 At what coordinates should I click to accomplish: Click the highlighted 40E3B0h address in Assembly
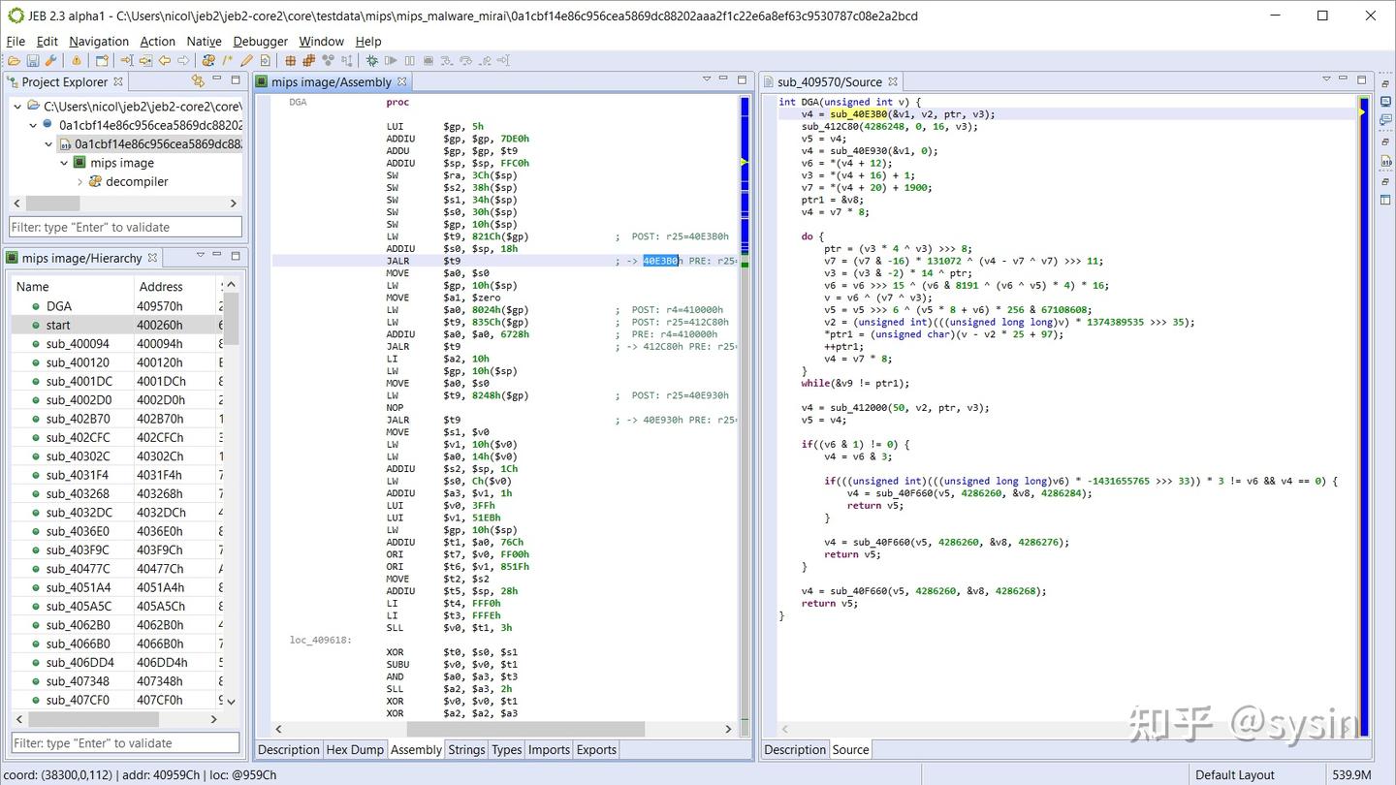click(661, 260)
